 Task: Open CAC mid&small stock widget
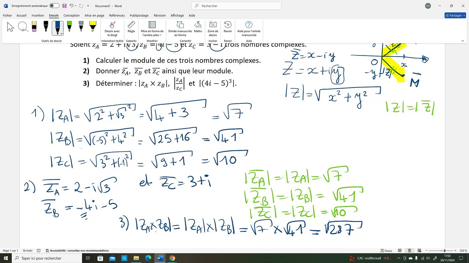pyautogui.click(x=371, y=258)
